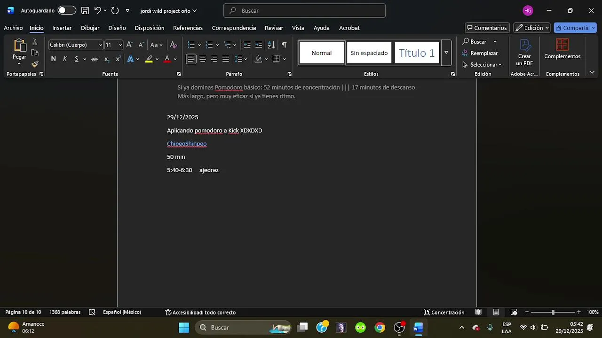Toggle bold with the N button
602x338 pixels.
click(53, 59)
